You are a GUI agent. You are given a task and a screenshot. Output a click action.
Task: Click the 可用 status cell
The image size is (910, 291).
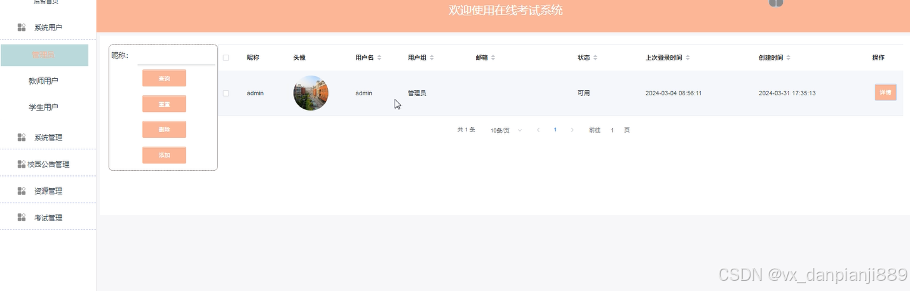583,93
